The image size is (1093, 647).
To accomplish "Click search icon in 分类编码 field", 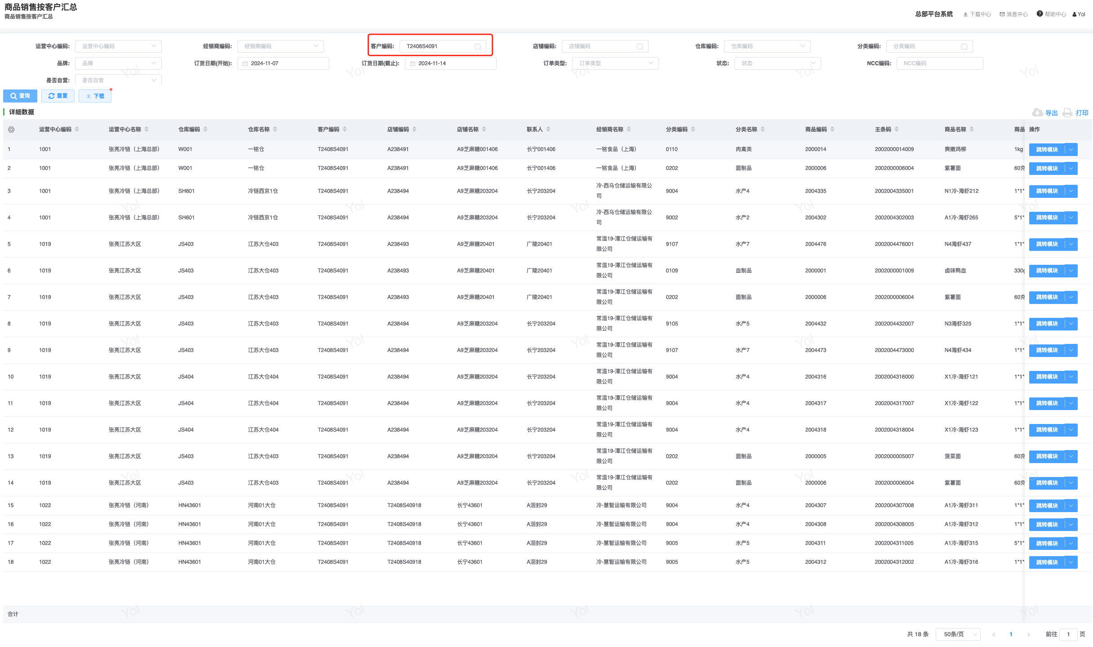I will (964, 47).
